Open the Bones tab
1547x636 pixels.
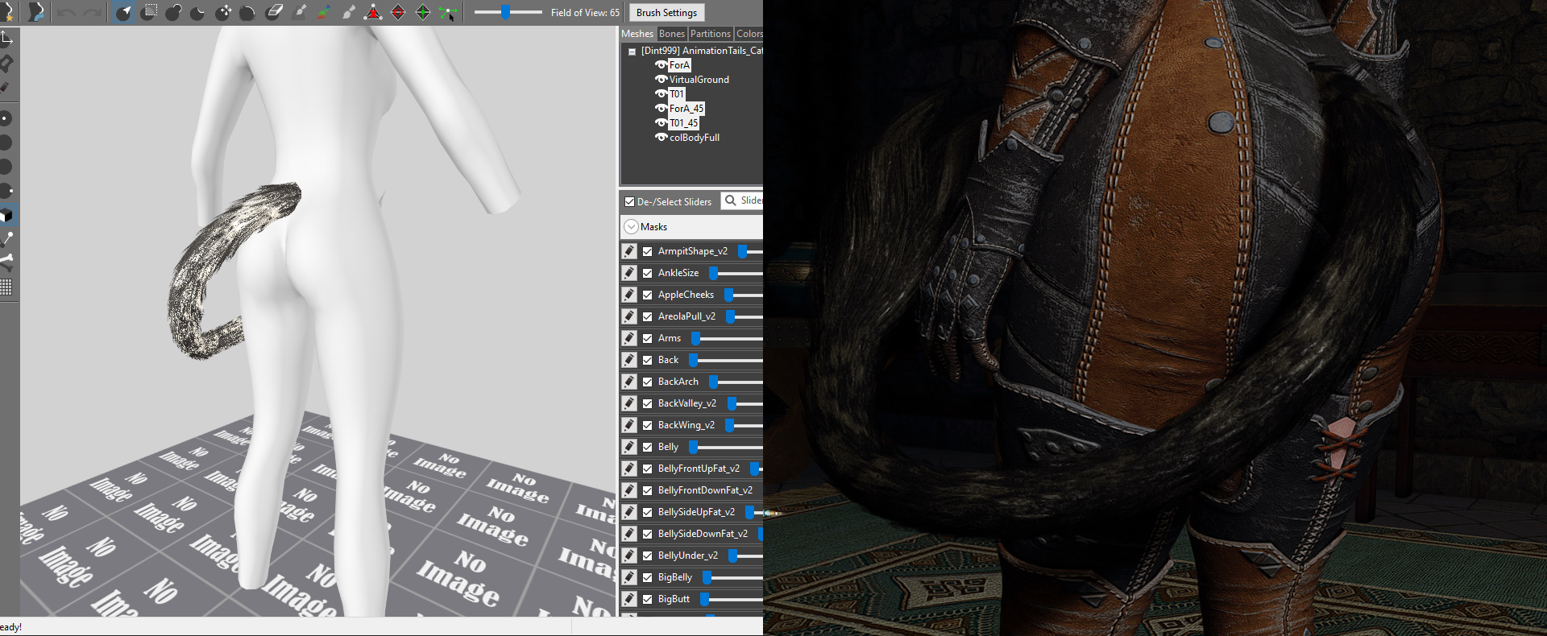pyautogui.click(x=671, y=34)
